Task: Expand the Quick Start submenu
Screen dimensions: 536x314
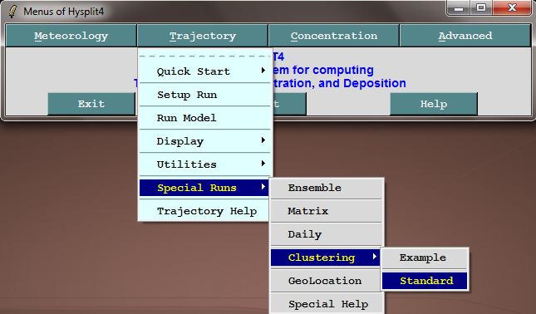Action: [205, 71]
